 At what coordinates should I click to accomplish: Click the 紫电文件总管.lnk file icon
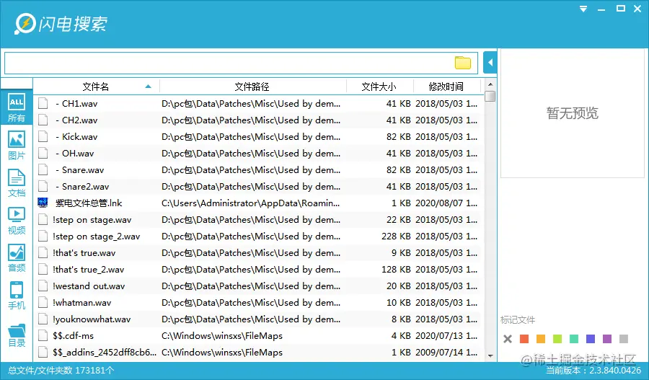pyautogui.click(x=43, y=203)
